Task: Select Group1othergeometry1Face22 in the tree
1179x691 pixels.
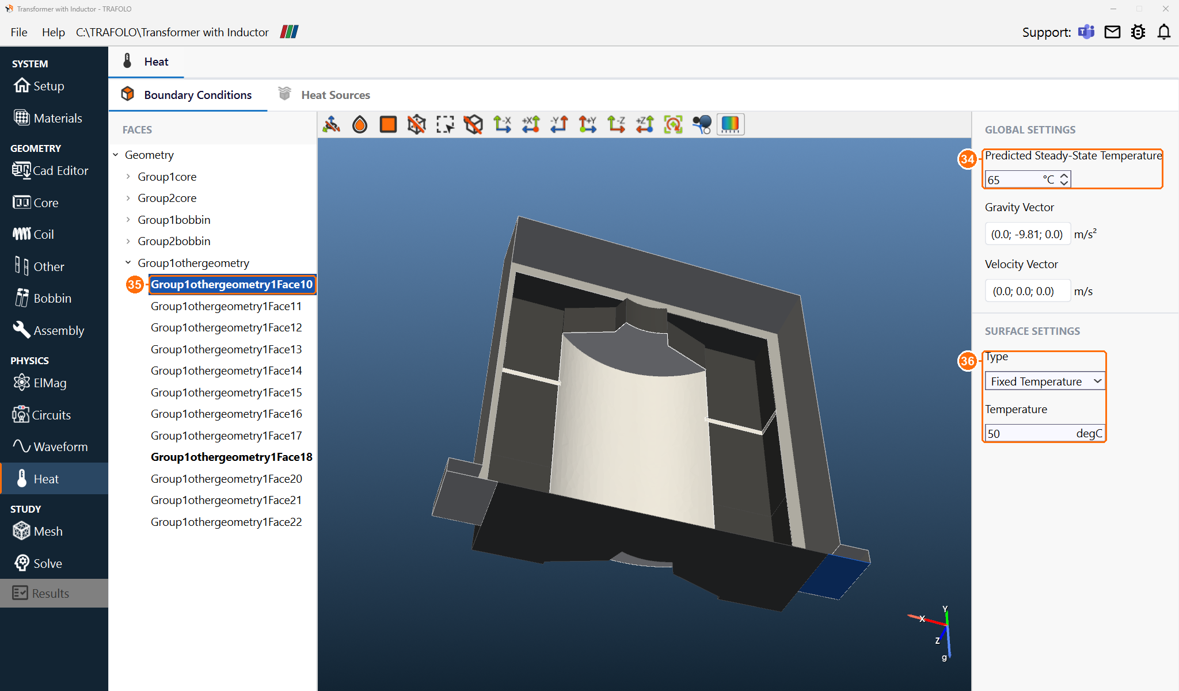Action: pyautogui.click(x=226, y=522)
